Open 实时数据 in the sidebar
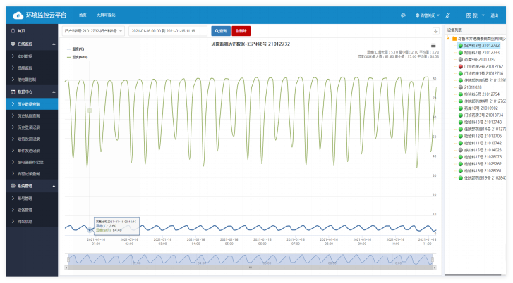This screenshot has height=283, width=513. click(32, 56)
